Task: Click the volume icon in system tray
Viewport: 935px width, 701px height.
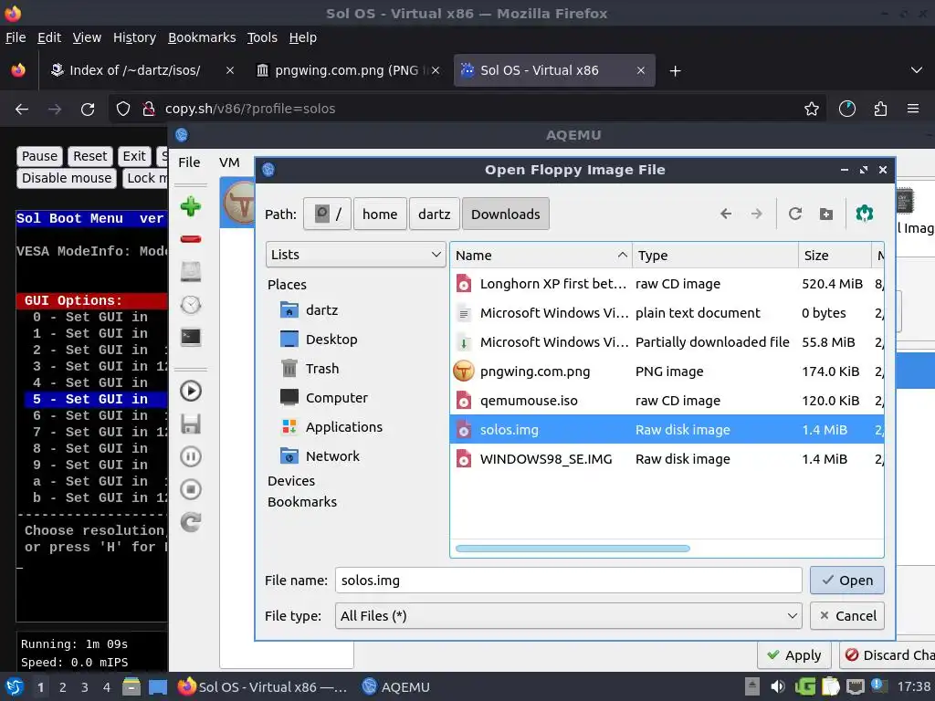Action: click(778, 686)
